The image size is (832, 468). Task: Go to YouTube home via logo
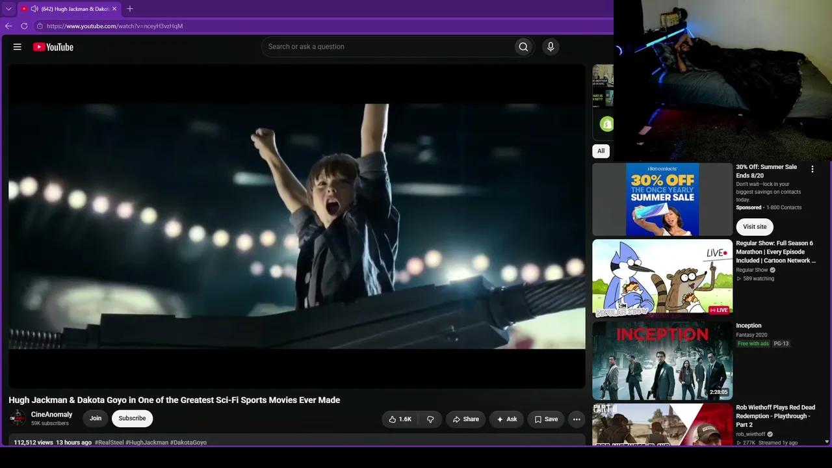point(53,47)
